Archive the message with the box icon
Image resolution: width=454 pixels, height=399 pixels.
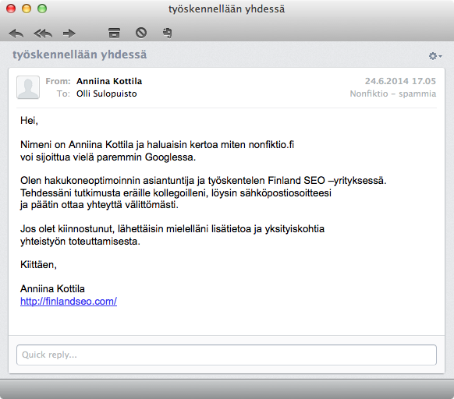(114, 33)
